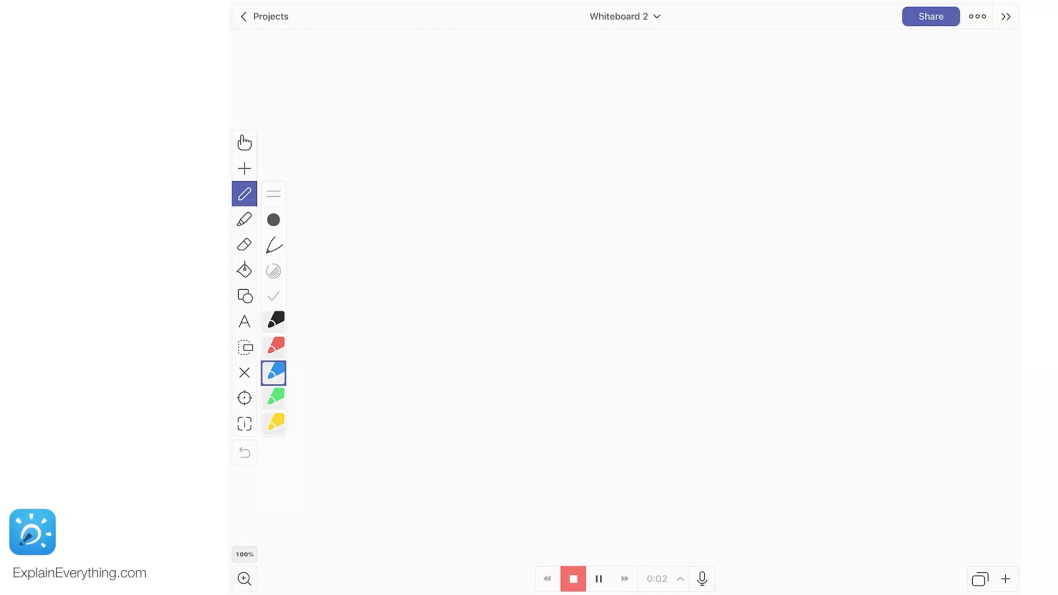Screen dimensions: 1058x595
Task: Toggle the microphone recording
Action: pos(702,578)
